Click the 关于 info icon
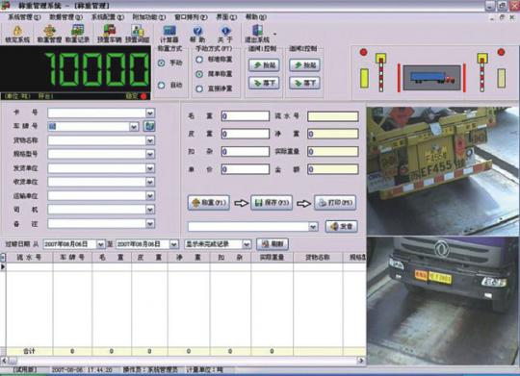Screen dimensions: 520x376 (x=225, y=31)
